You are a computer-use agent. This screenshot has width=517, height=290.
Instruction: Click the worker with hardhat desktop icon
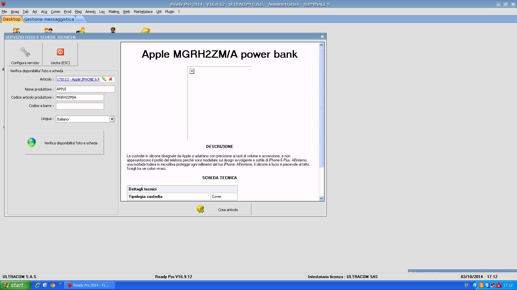[x=81, y=31]
